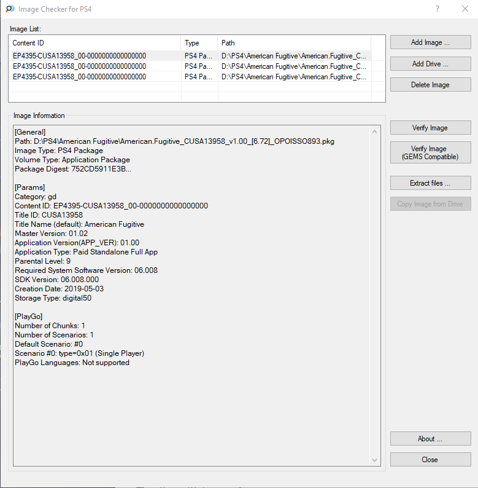Click the third row's path cell

tap(294, 77)
